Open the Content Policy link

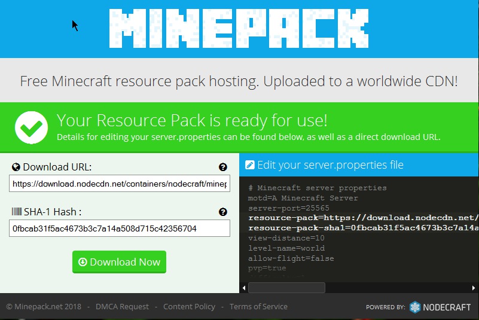pos(189,307)
